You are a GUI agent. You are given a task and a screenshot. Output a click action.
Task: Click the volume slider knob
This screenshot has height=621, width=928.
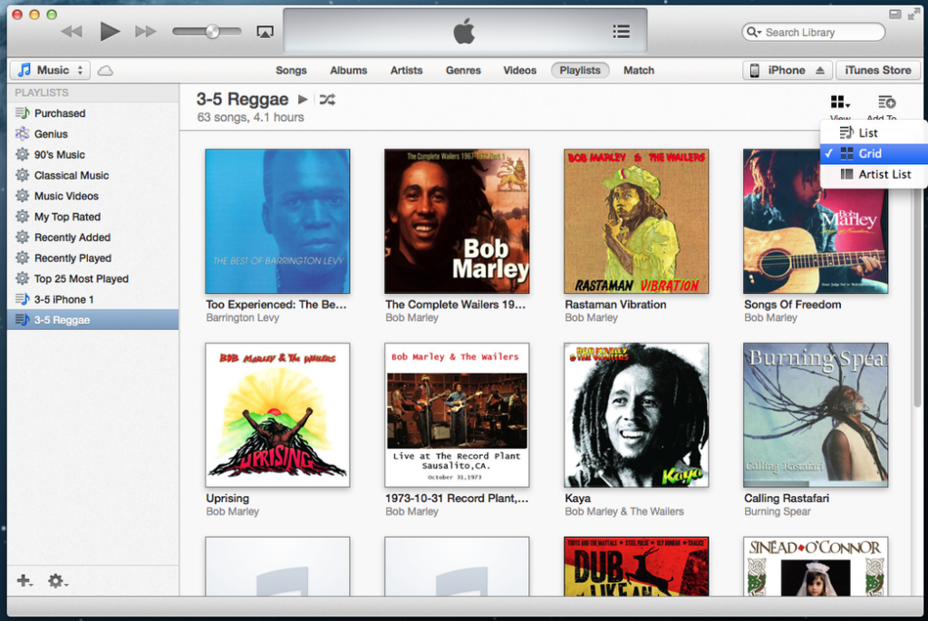pyautogui.click(x=212, y=32)
